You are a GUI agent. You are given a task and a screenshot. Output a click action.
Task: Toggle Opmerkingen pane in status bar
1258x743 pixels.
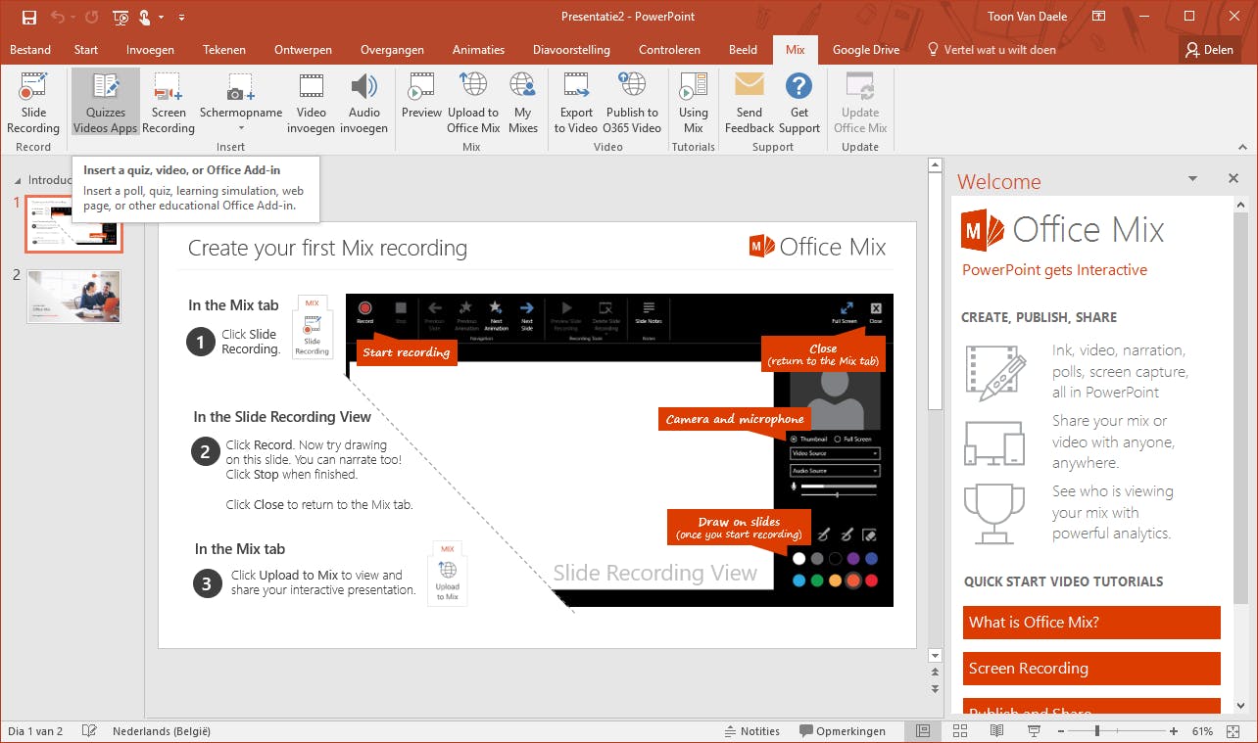(x=843, y=731)
